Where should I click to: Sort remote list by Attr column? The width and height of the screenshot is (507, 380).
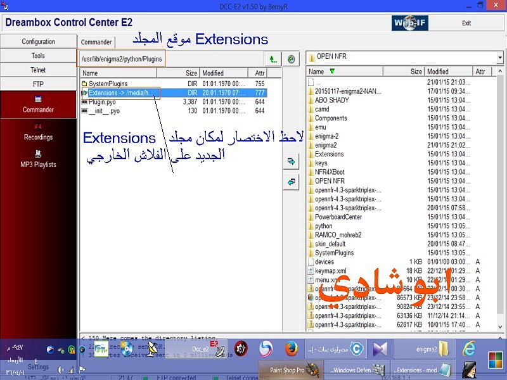[258, 73]
